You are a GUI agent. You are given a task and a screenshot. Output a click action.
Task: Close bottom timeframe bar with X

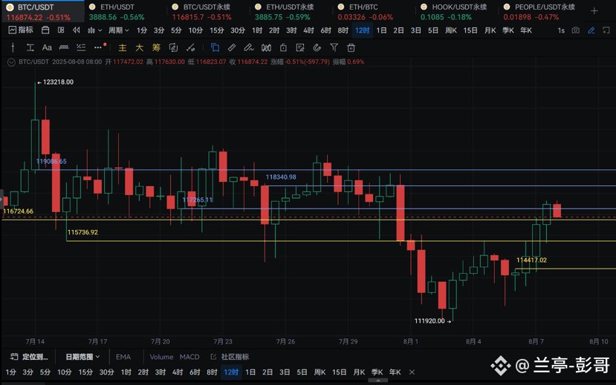point(412,372)
